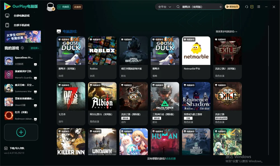
Task: Open the main menu list icon
Action: point(258,7)
